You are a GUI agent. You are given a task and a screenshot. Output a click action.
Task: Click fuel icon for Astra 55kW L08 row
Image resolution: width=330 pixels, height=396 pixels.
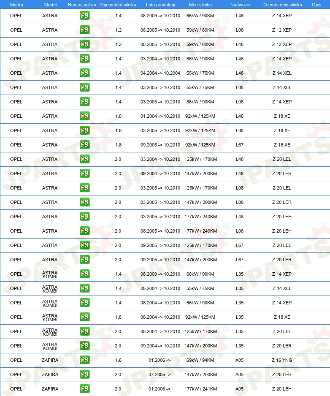click(84, 87)
